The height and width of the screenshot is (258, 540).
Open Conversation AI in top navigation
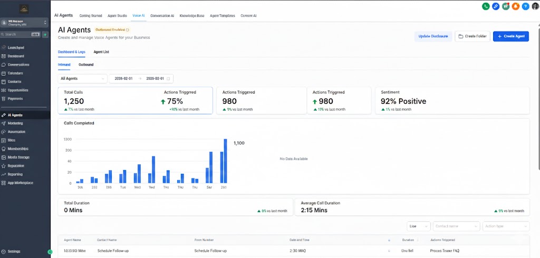click(162, 16)
